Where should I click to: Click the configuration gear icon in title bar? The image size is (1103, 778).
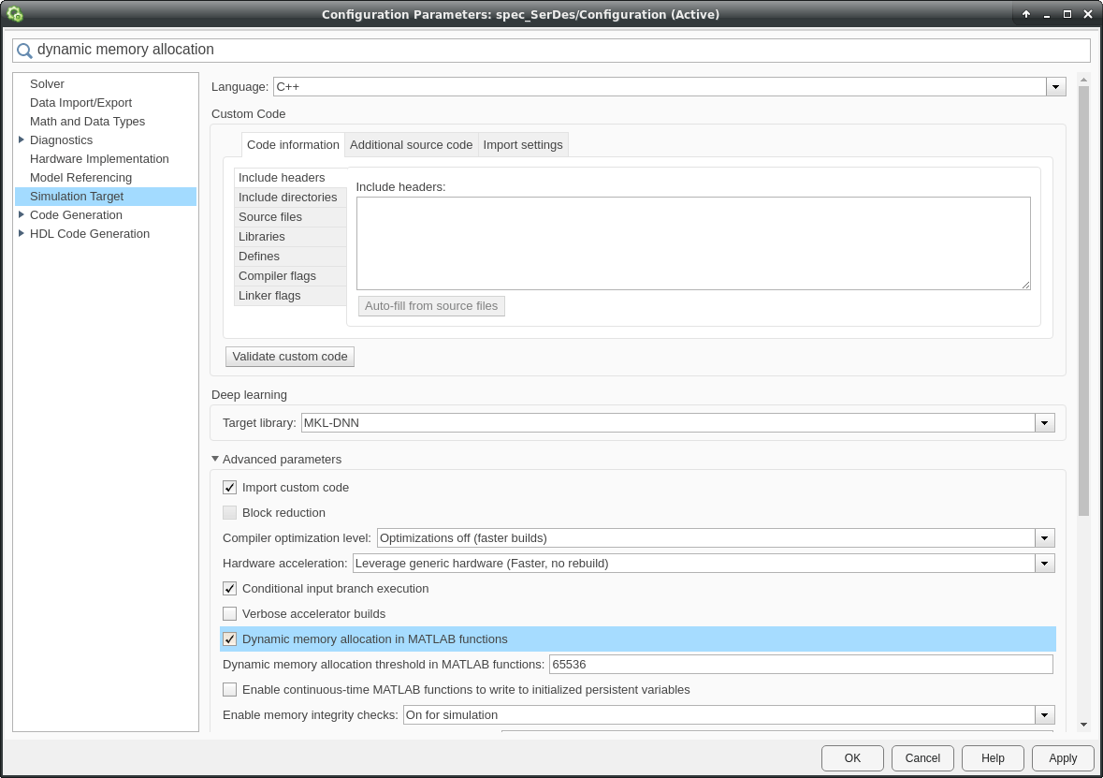pos(15,14)
